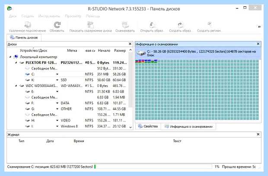This screenshot has width=268, height=176.
Task: Click the H: partition icon
Action: click(27, 120)
